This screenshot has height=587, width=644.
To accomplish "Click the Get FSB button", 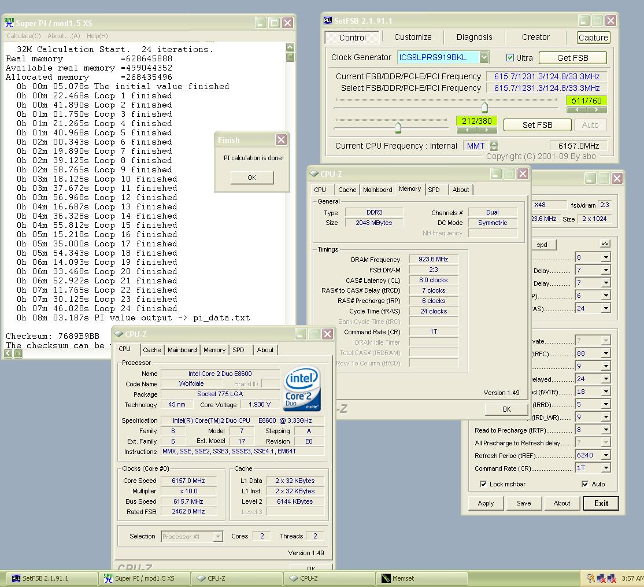I will tap(572, 58).
